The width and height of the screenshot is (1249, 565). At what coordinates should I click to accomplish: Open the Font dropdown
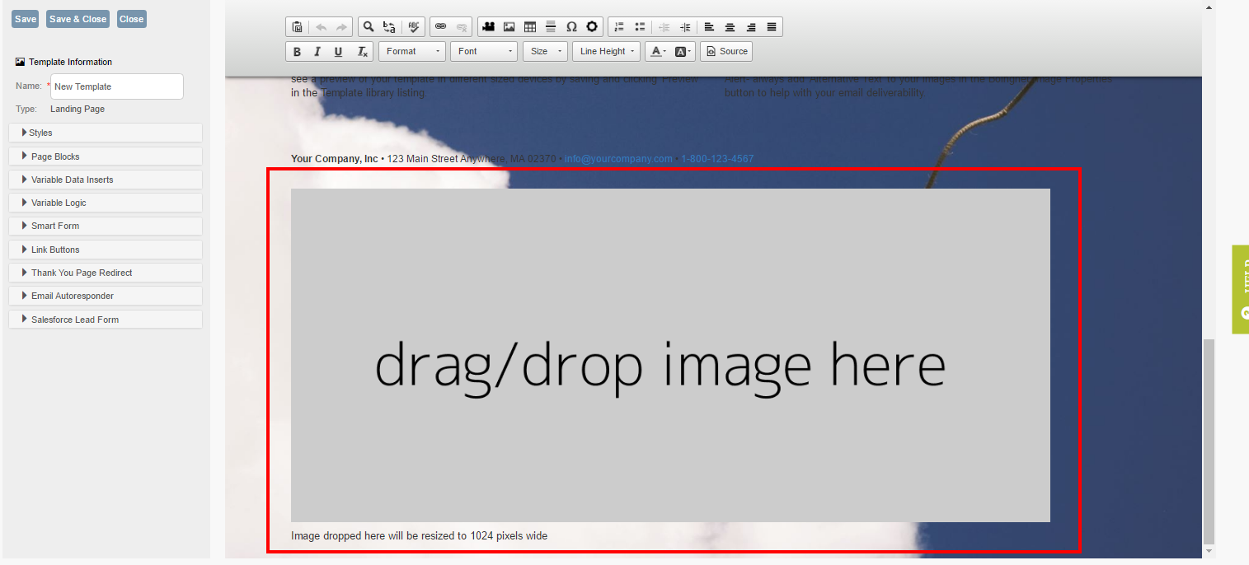[484, 51]
